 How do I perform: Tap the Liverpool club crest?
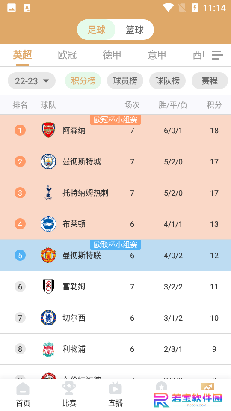[x=48, y=349]
